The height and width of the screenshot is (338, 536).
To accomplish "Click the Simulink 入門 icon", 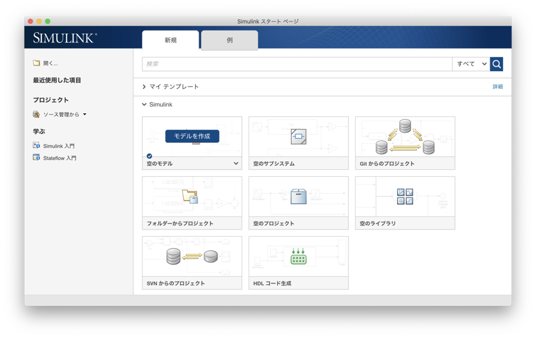I will coord(36,146).
